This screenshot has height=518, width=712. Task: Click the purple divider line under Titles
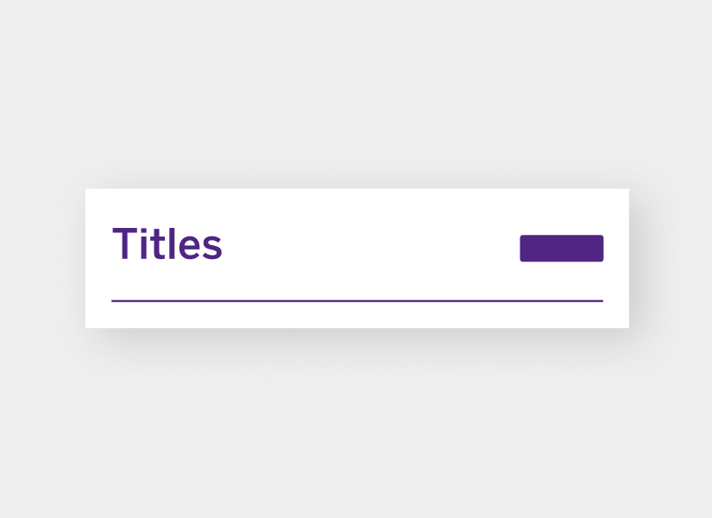(357, 300)
